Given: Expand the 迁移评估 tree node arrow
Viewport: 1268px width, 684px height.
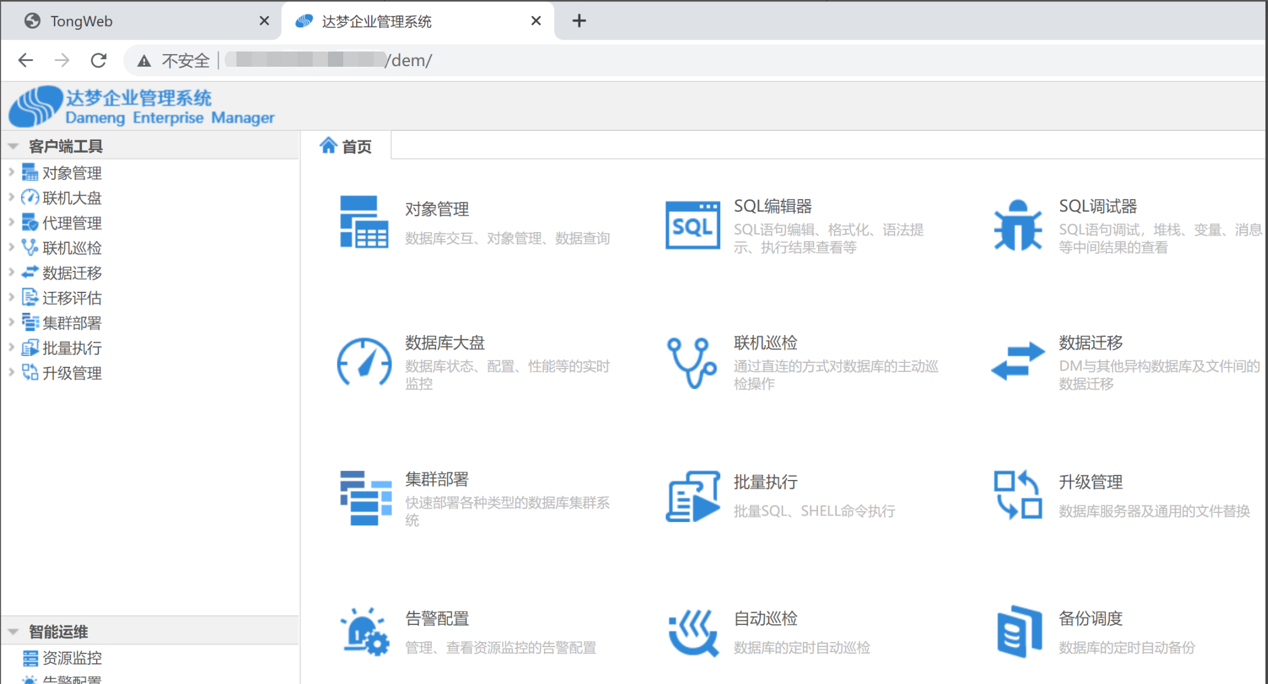Looking at the screenshot, I should point(11,298).
